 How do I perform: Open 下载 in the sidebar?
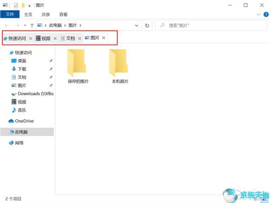[18, 69]
